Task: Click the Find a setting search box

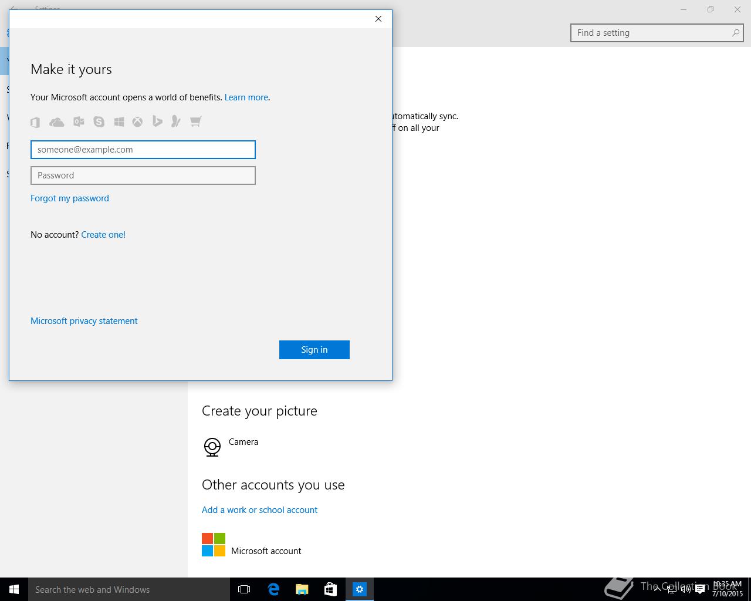Action: point(657,33)
